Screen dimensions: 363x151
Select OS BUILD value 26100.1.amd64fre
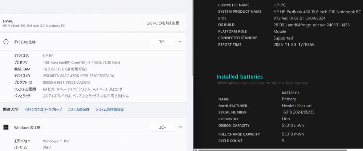(x=311, y=25)
